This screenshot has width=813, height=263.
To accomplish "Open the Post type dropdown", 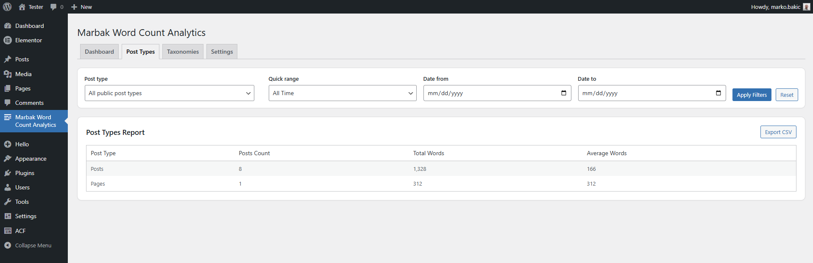I will 170,93.
